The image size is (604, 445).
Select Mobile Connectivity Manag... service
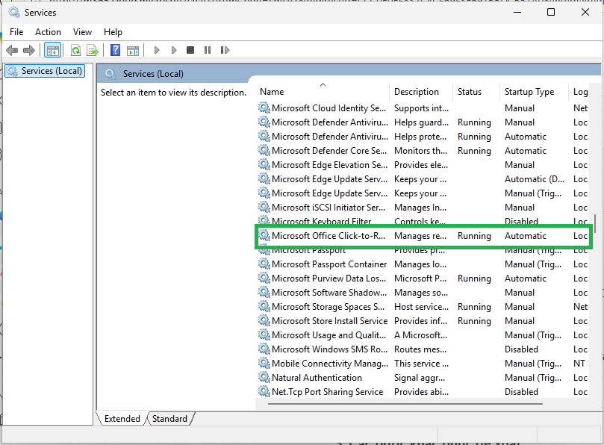tap(423, 364)
